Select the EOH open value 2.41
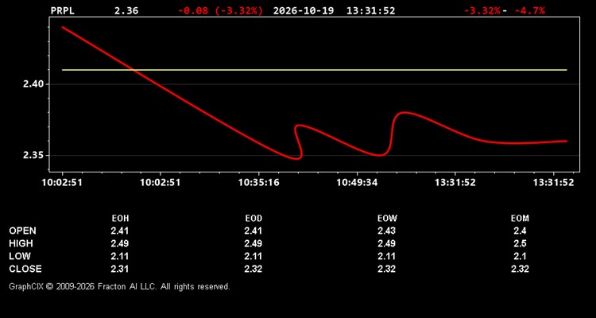Viewport: 596px width, 318px height. [x=120, y=231]
